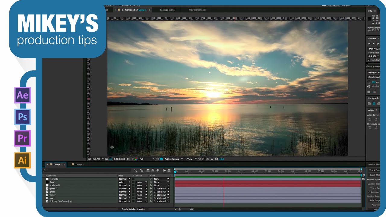
Task: Switch to the Footage (none) tab
Action: click(168, 10)
